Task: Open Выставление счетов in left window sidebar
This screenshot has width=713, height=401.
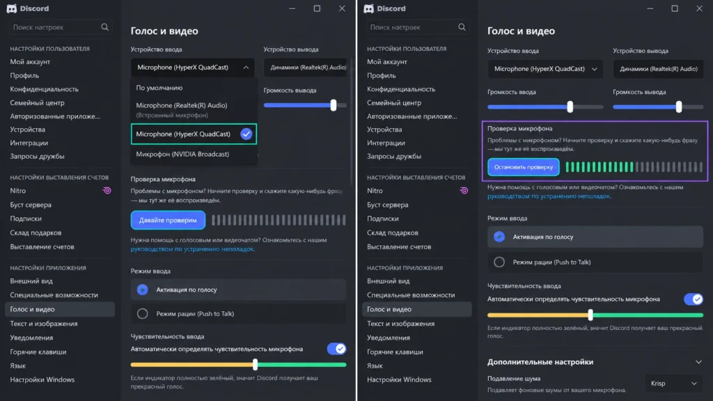Action: 42,247
